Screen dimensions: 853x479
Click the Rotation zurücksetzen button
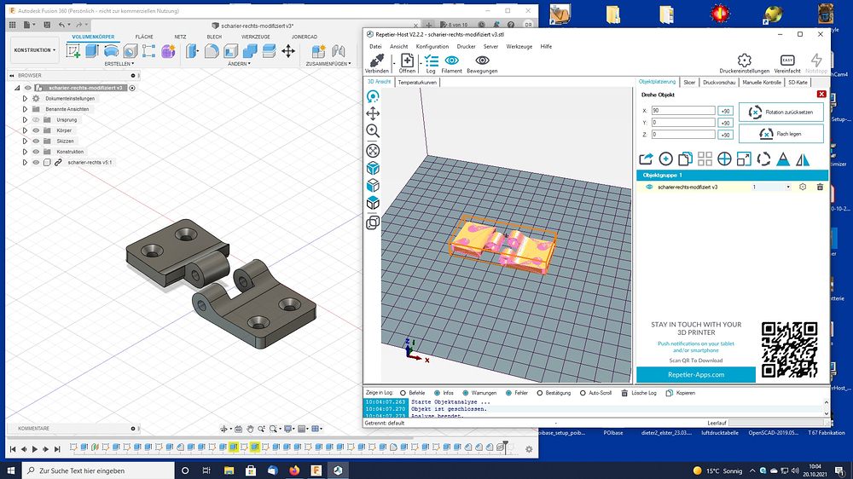click(781, 112)
